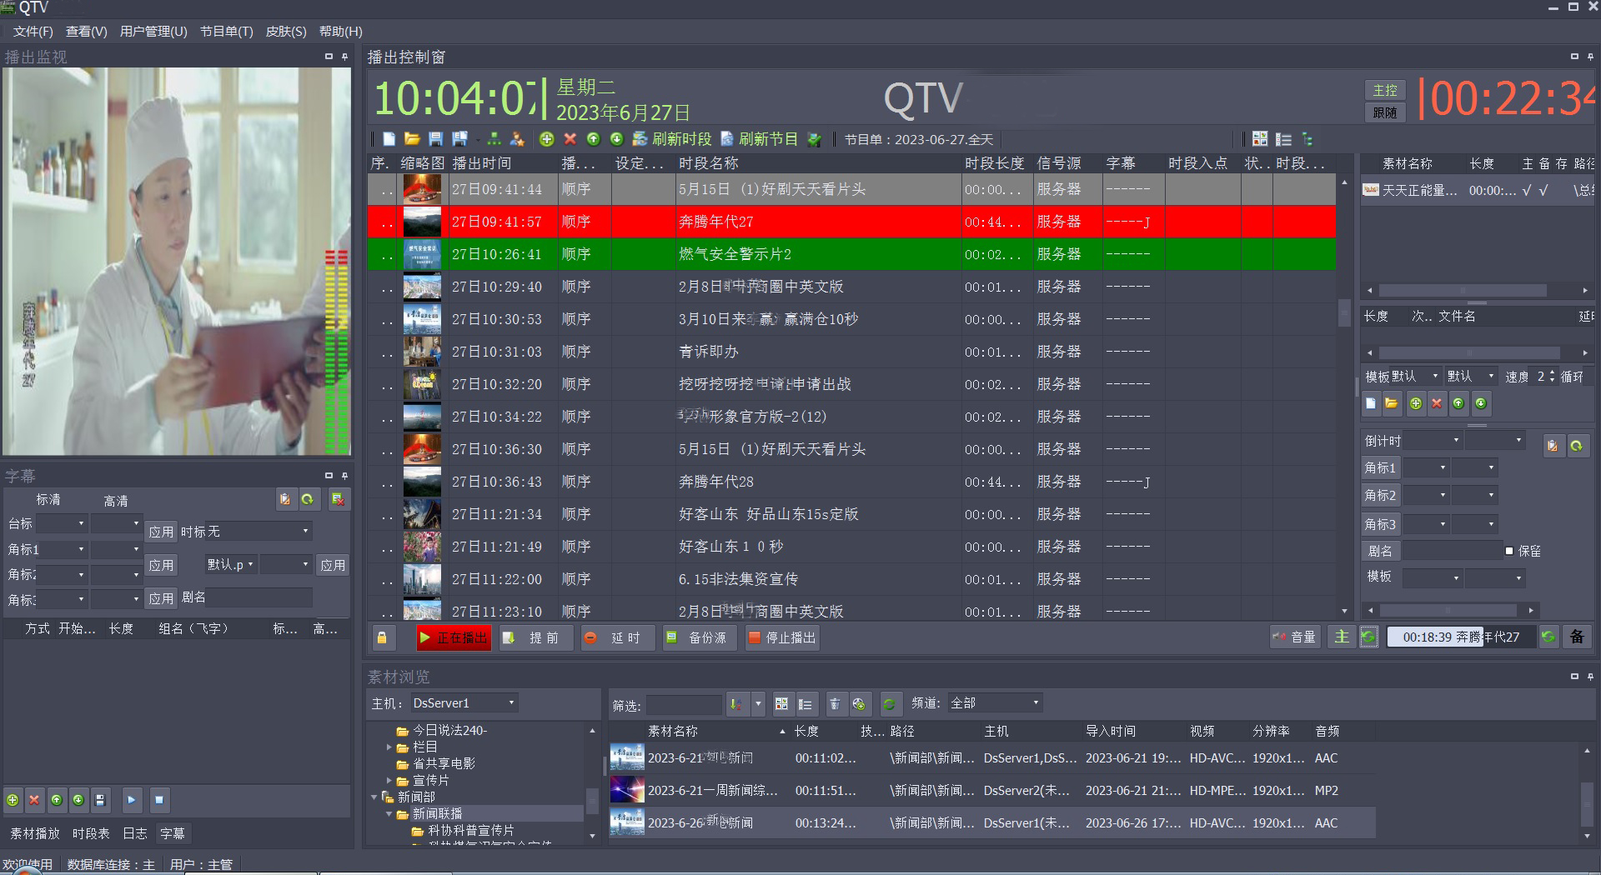Open playlist folder icon in playout toolbar

click(x=412, y=139)
